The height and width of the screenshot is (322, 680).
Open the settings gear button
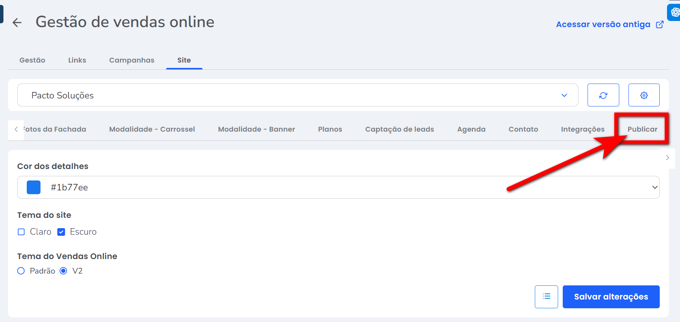coord(644,95)
